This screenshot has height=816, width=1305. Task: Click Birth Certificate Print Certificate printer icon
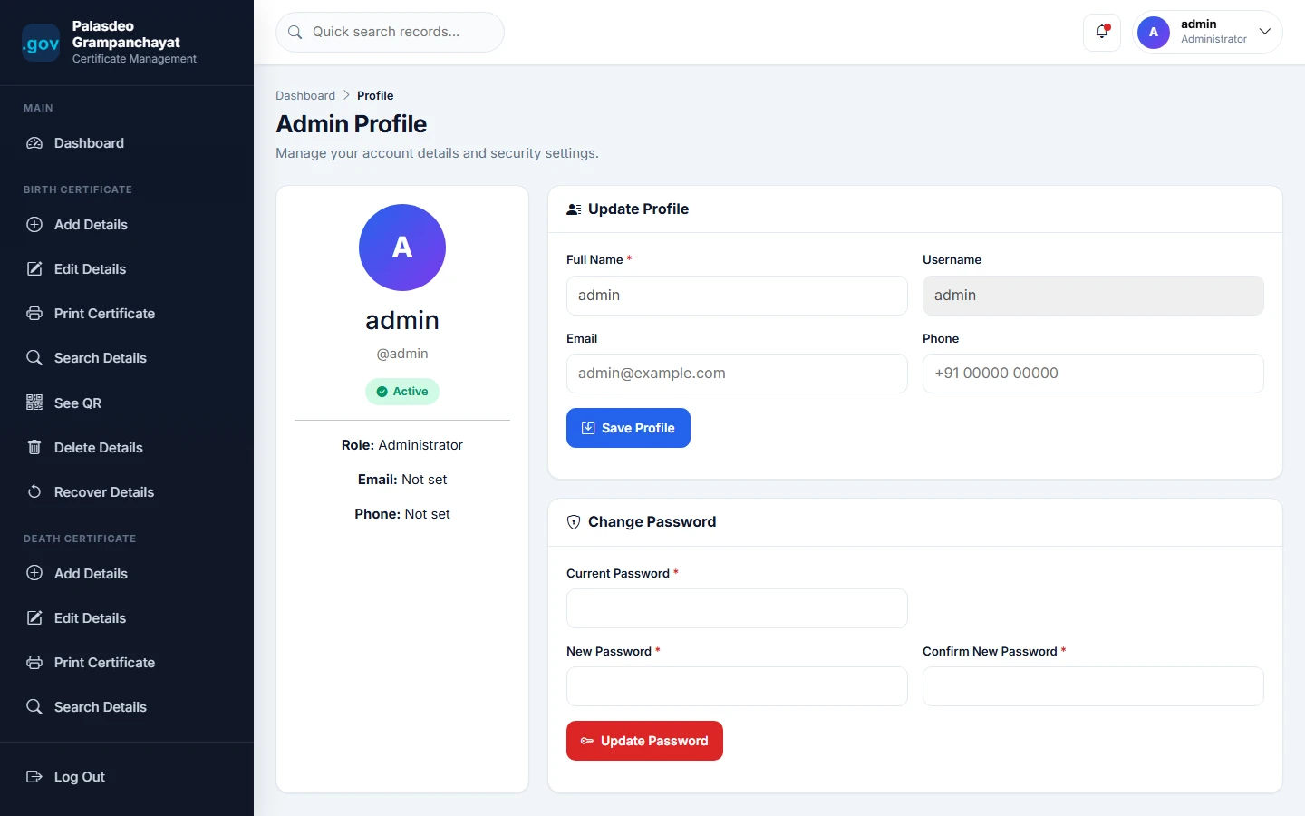34,313
